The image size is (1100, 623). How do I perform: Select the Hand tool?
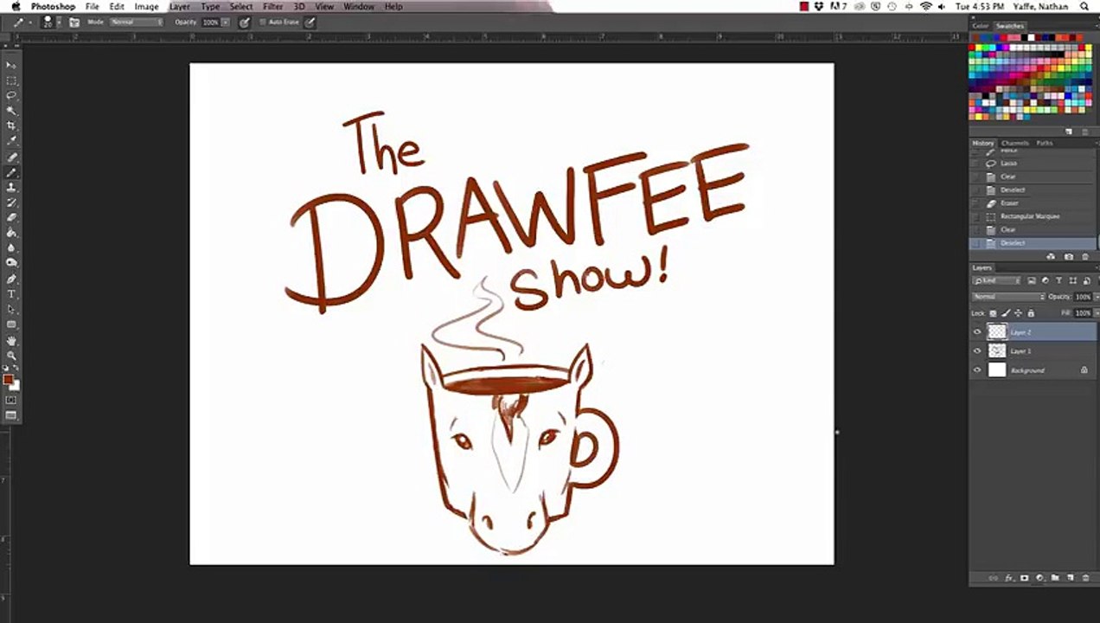tap(11, 341)
